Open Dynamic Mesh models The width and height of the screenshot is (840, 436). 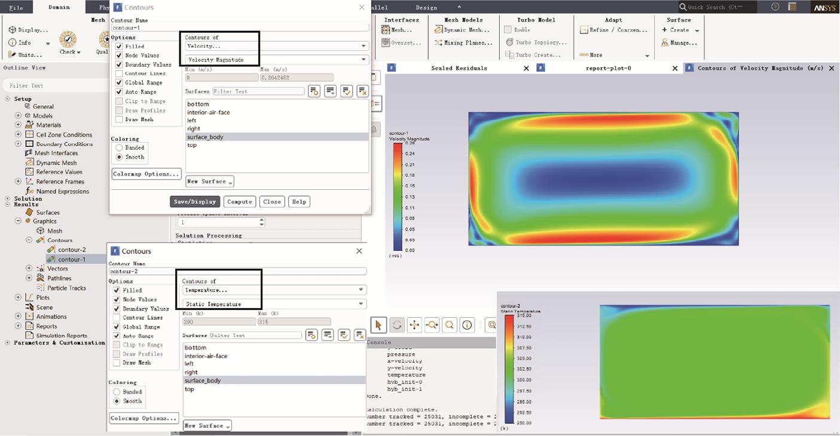(x=438, y=30)
